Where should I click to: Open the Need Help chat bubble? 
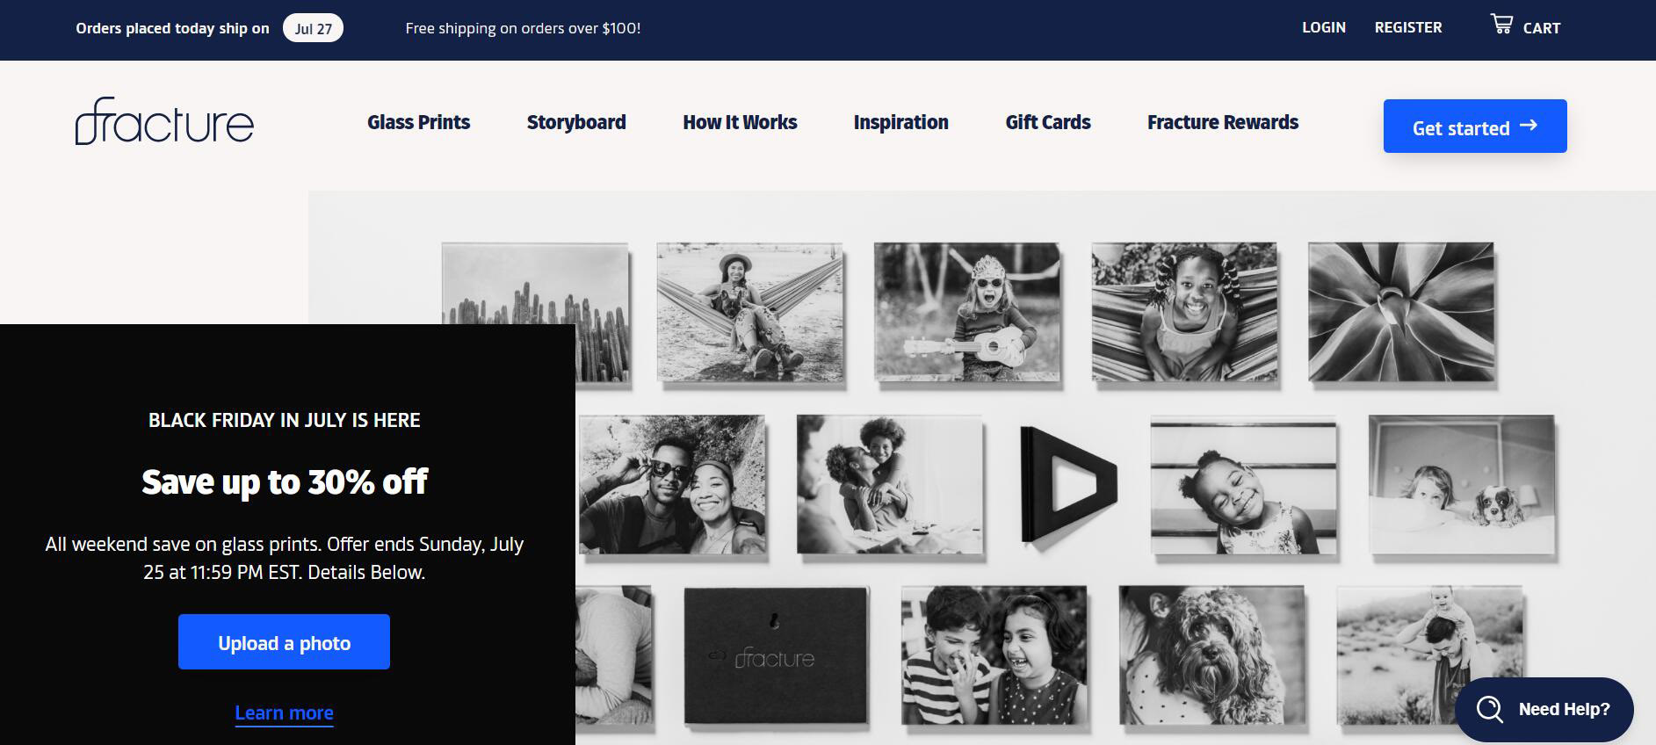(x=1544, y=709)
